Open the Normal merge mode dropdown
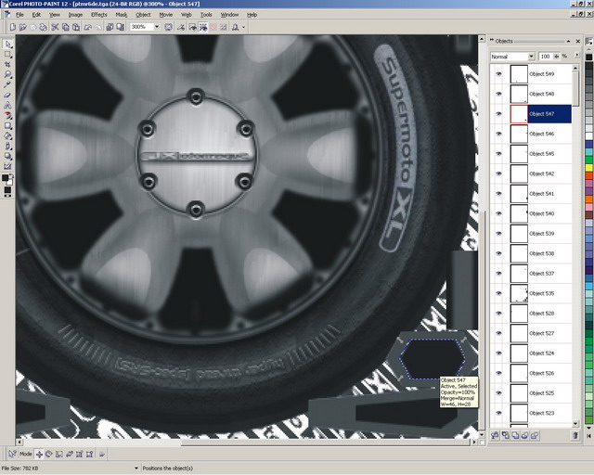The width and height of the screenshot is (594, 475). pyautogui.click(x=531, y=57)
